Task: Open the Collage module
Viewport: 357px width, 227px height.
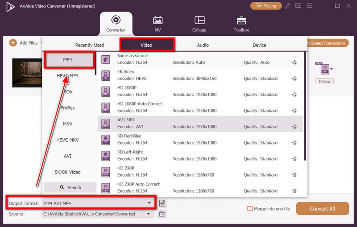Action: pyautogui.click(x=199, y=24)
